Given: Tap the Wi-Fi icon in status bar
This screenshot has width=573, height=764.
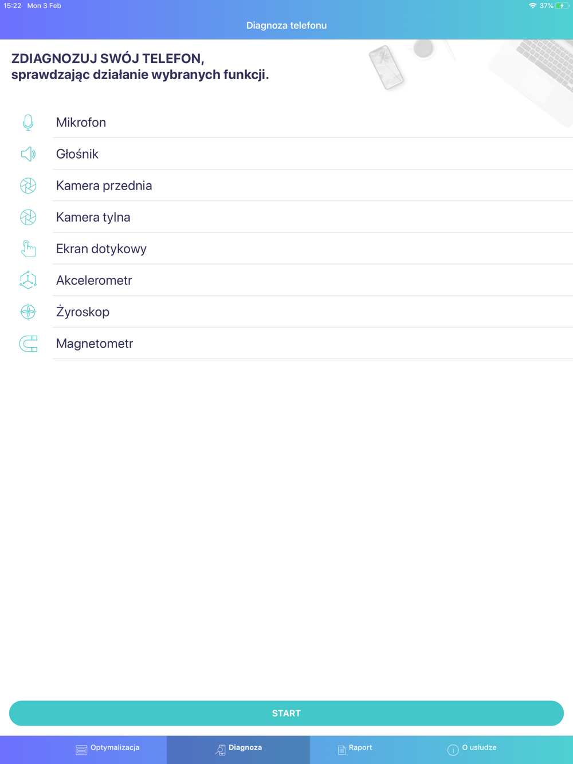Looking at the screenshot, I should [x=532, y=6].
